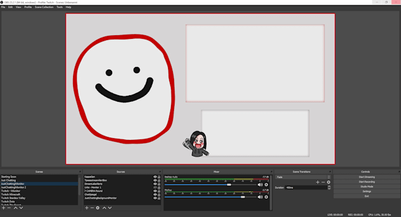Add a new scene with the plus icon
This screenshot has width=401, height=217.
[4, 208]
